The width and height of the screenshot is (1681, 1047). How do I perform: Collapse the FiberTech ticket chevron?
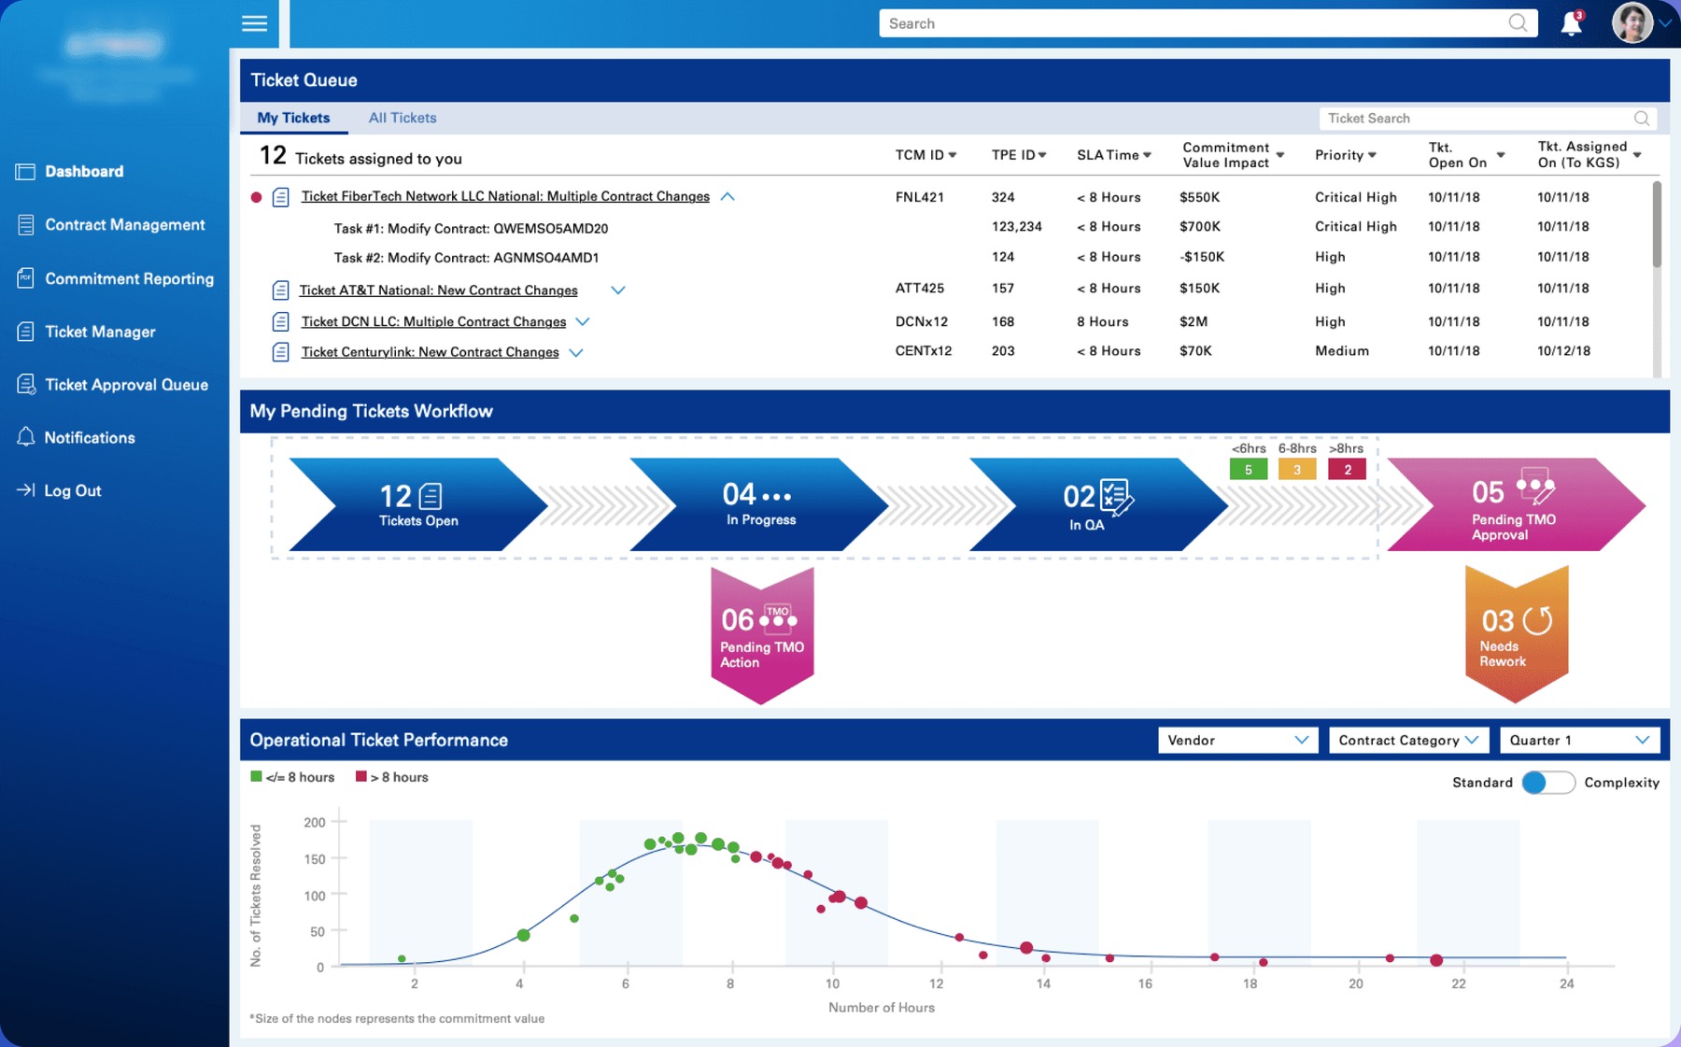[727, 197]
